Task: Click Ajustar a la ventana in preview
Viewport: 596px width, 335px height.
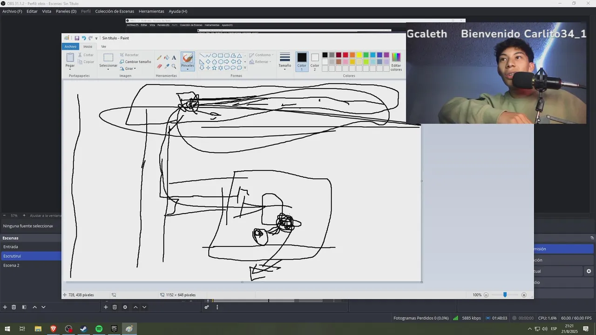Action: point(46,215)
